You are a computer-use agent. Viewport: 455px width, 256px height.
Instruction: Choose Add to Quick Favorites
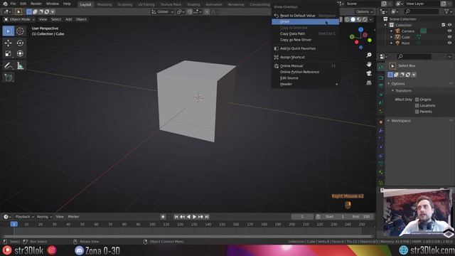tap(305, 48)
